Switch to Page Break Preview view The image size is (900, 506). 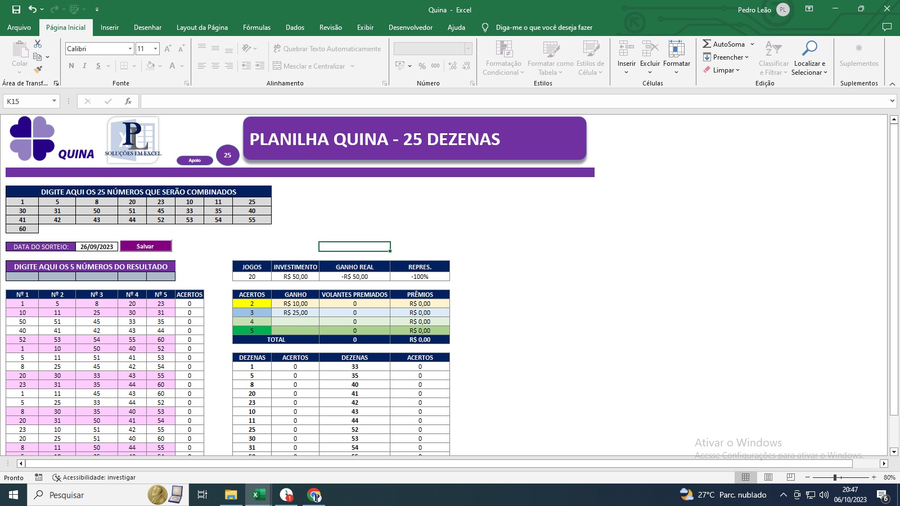click(791, 477)
